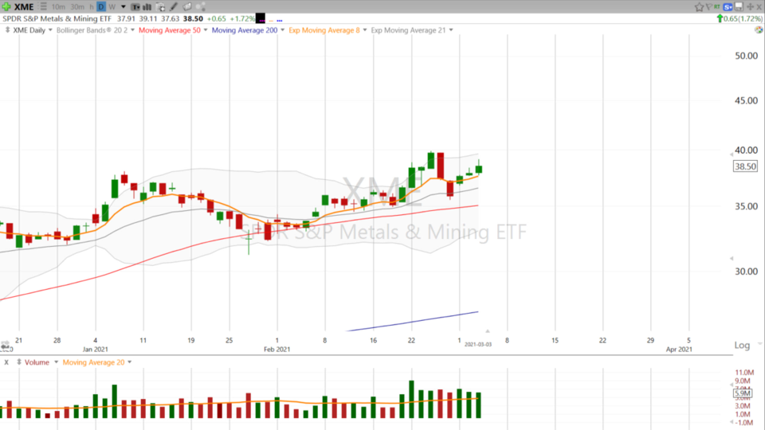Open the timeframe dropdown arrow
Screen dimensions: 765x430
point(123,7)
